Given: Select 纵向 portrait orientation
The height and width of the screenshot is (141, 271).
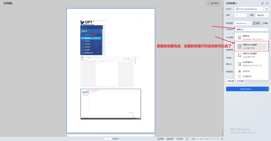Looking at the screenshot, I should (256, 23).
